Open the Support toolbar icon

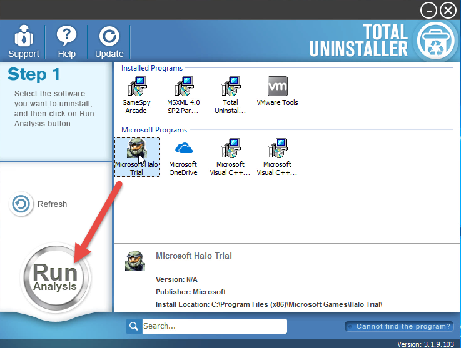pos(24,41)
